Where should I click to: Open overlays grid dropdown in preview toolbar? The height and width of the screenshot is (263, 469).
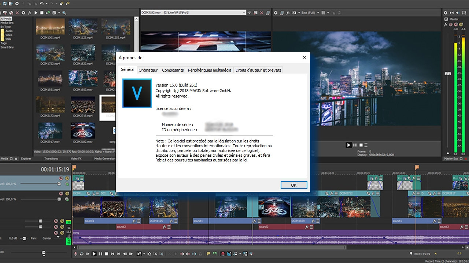tap(328, 13)
